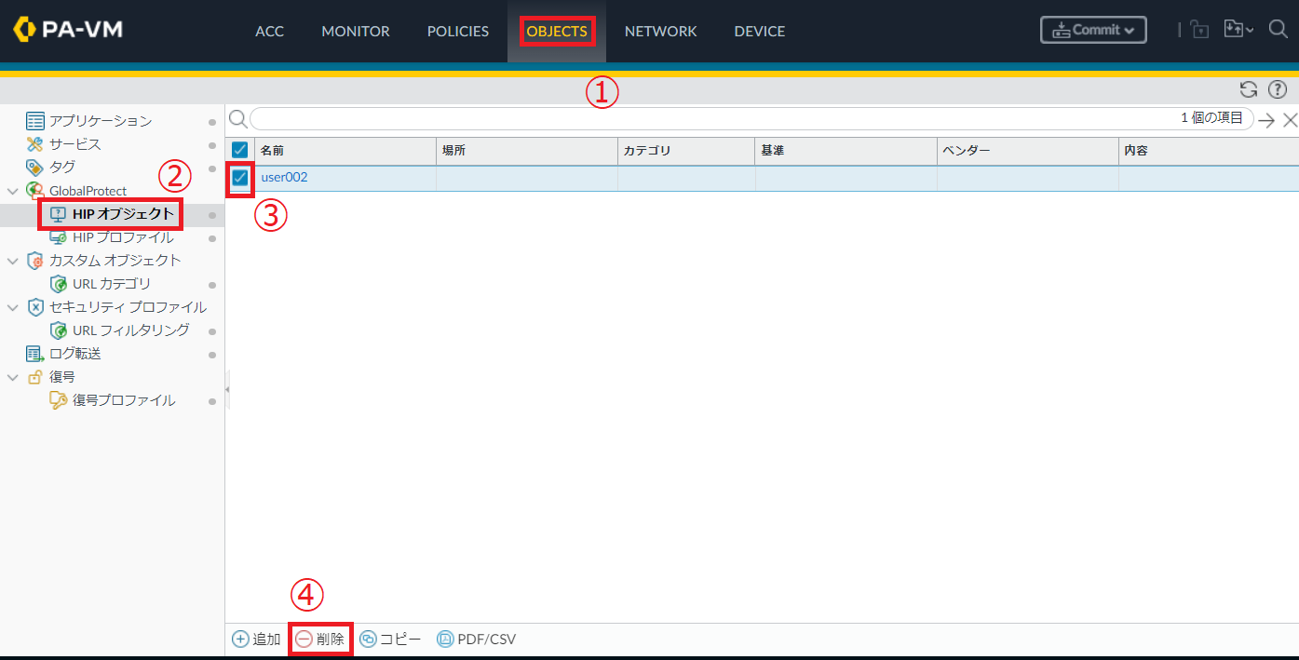Click the PA-VM logo
Screen dimensions: 1299x660
coord(68,30)
